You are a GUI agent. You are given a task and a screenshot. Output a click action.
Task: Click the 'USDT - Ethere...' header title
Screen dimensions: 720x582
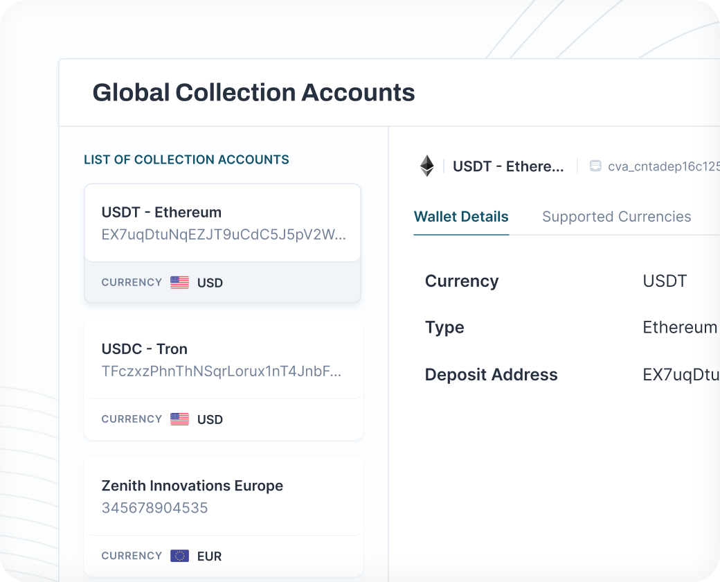coord(508,166)
